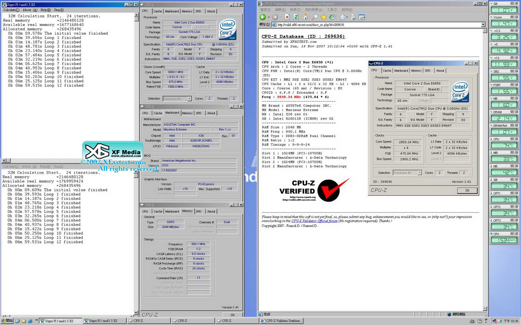Expand the IE Forward history dropdown arrow
Image resolution: width=521 pixels, height=325 pixels.
pos(281,17)
